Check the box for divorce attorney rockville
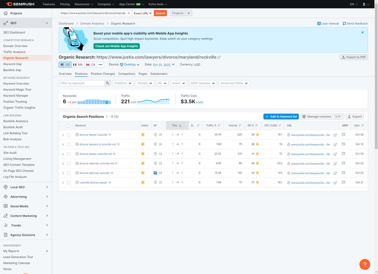The width and height of the screenshot is (378, 274). click(x=69, y=173)
